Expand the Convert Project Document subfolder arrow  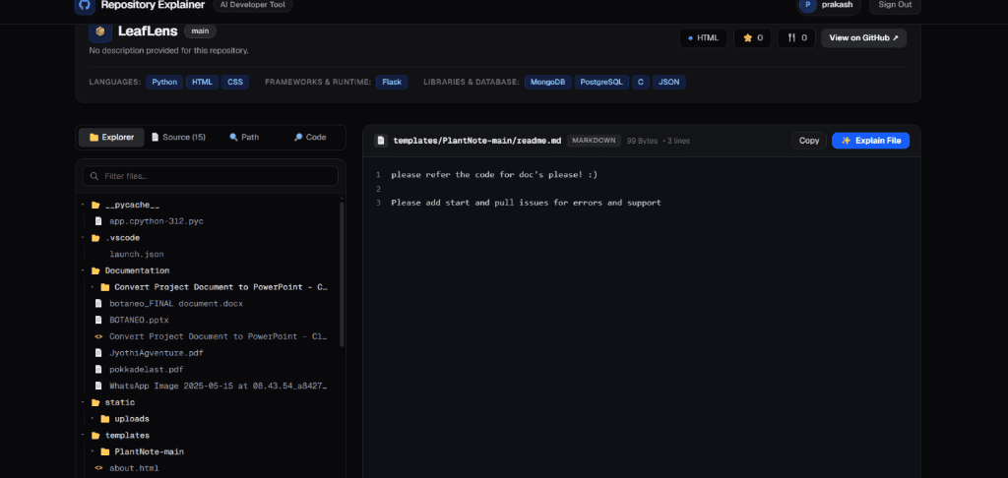click(x=93, y=287)
